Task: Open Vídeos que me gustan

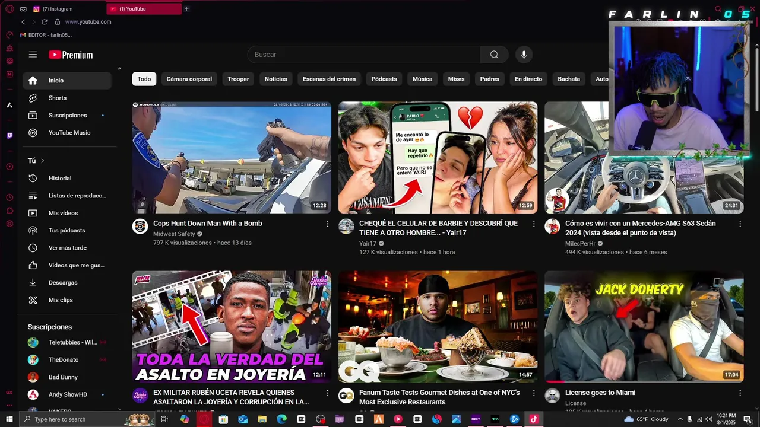Action: 67,265
